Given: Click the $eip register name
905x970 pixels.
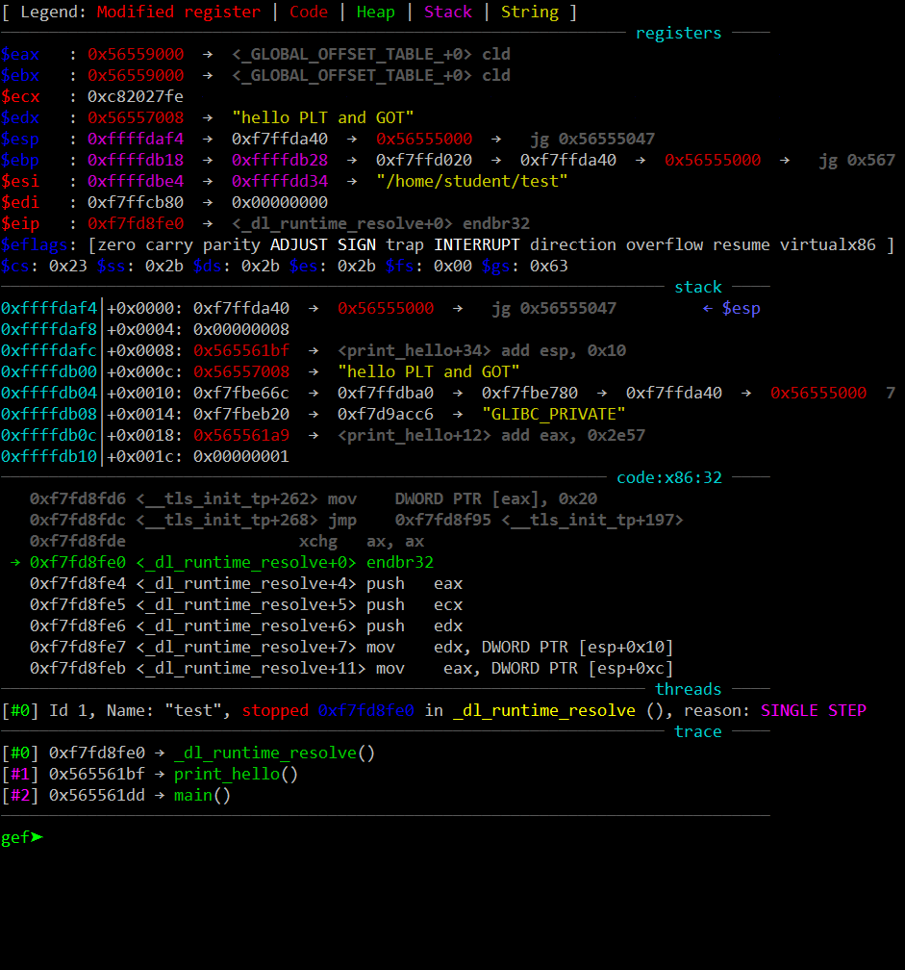Looking at the screenshot, I should click(x=20, y=223).
